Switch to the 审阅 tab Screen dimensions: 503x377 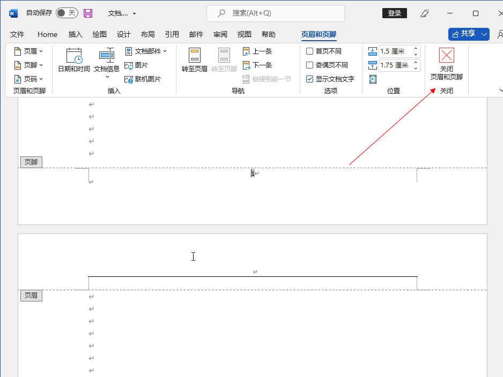click(220, 34)
